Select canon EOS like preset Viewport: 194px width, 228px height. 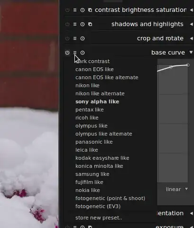click(94, 69)
